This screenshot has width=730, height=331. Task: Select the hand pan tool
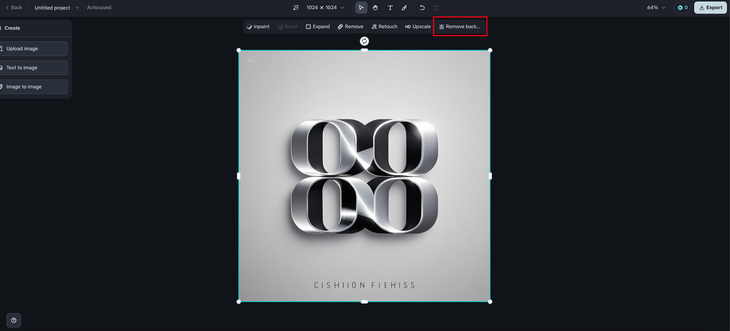pyautogui.click(x=375, y=7)
